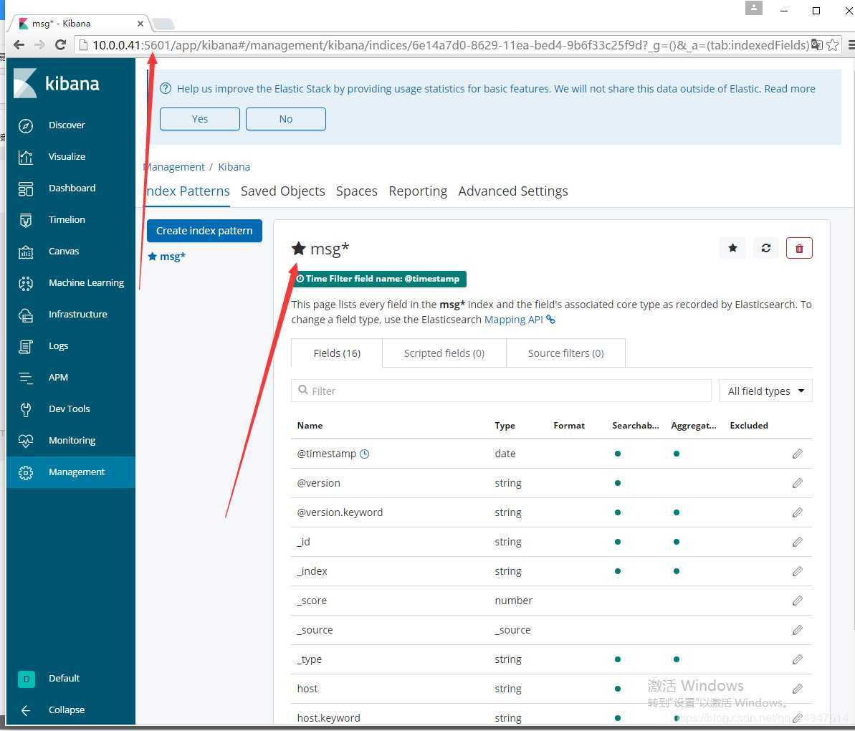Open the Spaces tab

tap(357, 191)
